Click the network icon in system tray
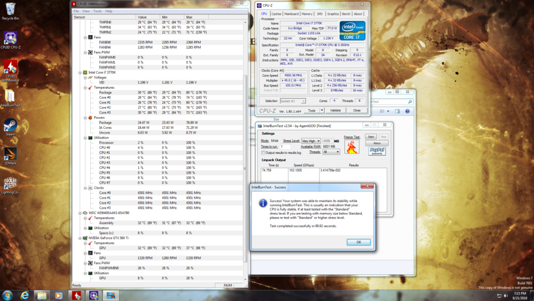This screenshot has width=534, height=301. pyautogui.click(x=499, y=296)
